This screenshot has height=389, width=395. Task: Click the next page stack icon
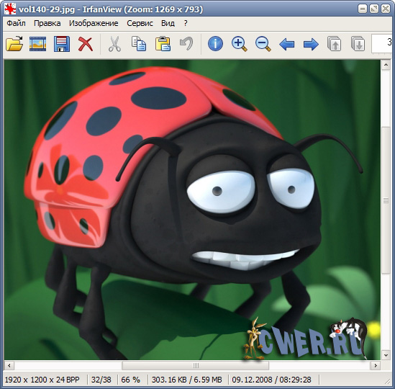358,44
